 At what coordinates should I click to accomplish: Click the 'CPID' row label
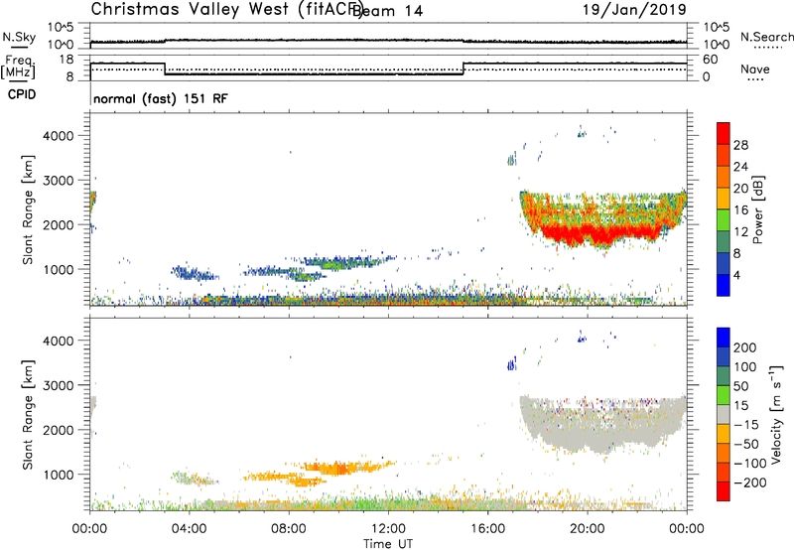coord(22,94)
